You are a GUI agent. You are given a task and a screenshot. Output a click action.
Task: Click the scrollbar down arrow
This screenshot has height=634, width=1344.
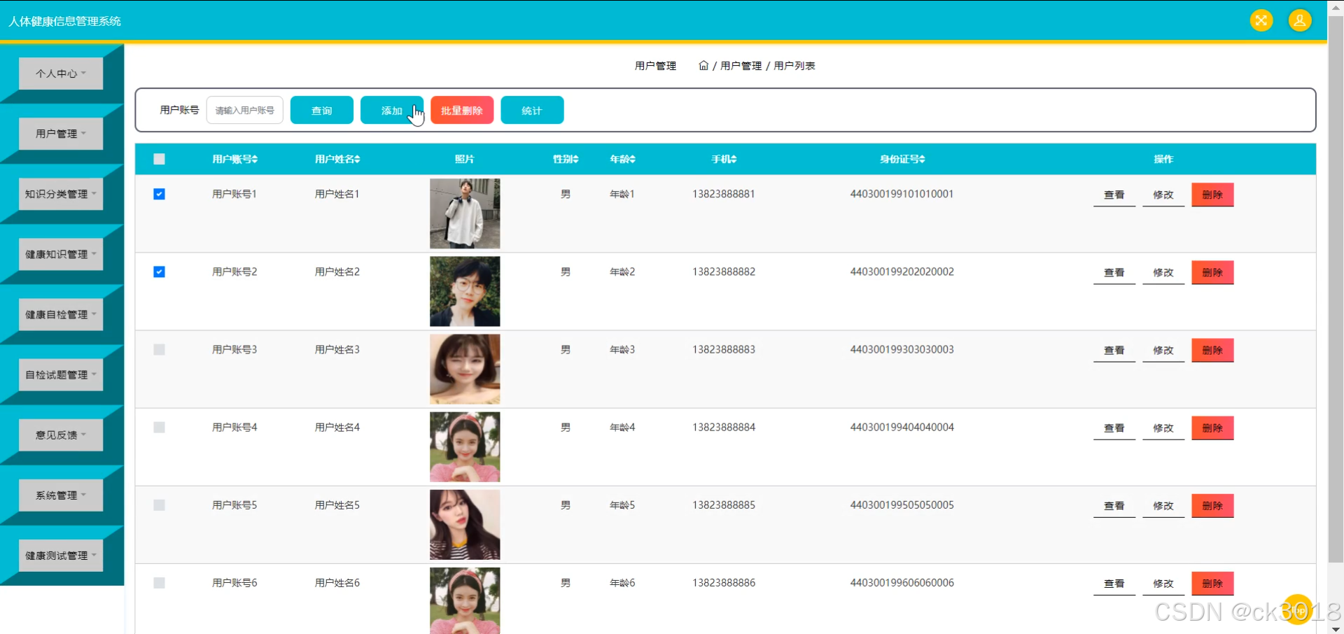pyautogui.click(x=1336, y=628)
